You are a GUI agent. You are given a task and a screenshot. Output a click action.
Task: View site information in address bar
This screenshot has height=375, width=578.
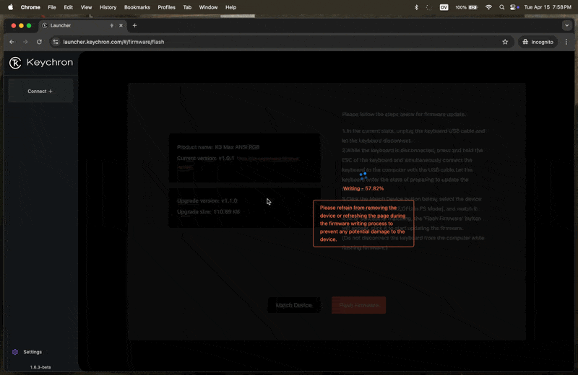pos(56,42)
